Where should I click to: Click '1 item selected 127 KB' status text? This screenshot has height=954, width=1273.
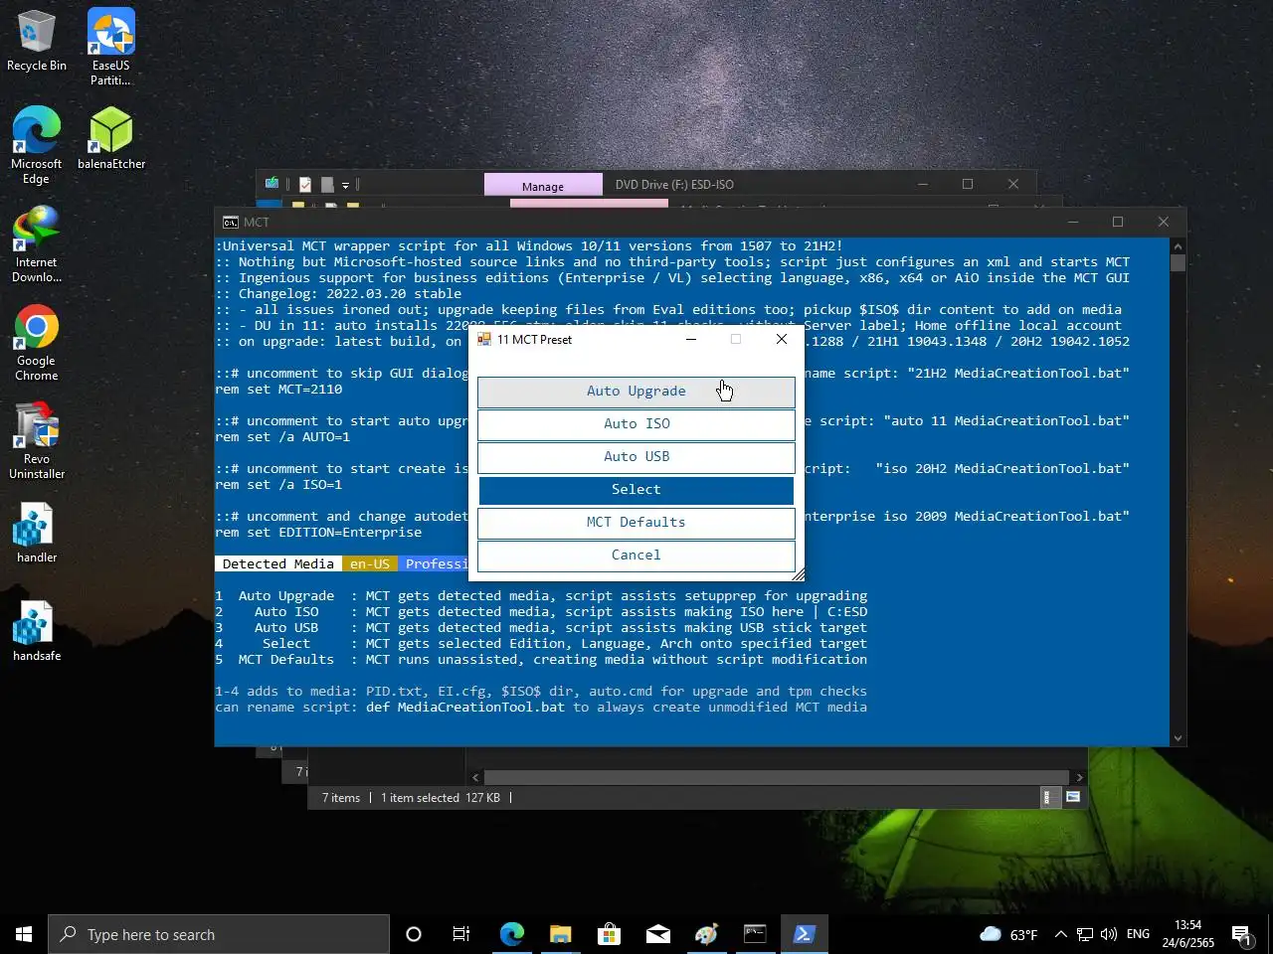coord(441,798)
